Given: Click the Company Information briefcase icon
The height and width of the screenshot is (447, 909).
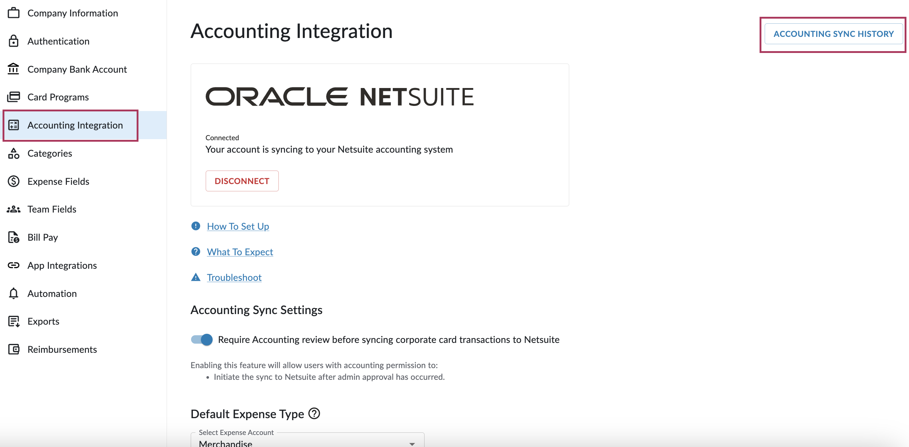Looking at the screenshot, I should tap(14, 13).
